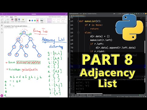Choose the third pen thickness stroke

58,20
